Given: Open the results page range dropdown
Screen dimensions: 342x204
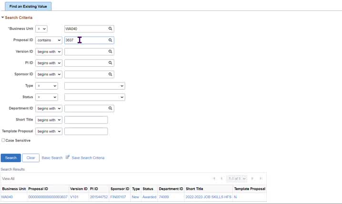Looking at the screenshot, I should [237, 178].
